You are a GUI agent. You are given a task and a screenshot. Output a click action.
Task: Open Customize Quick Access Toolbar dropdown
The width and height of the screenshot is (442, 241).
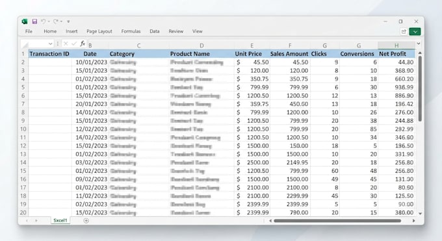(x=68, y=21)
